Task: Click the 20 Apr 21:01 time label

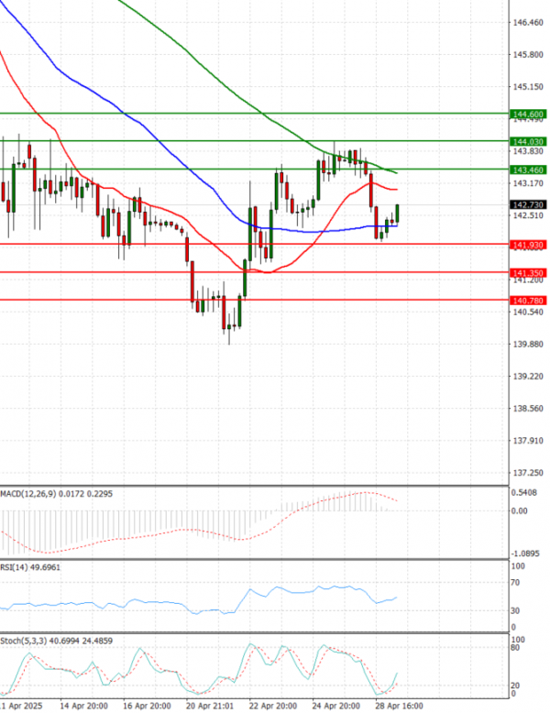Action: click(209, 707)
